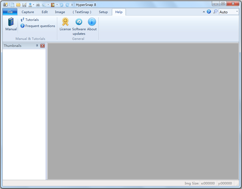Open the Customize Quick Access Toolbar arrow
The image size is (242, 189).
(x=72, y=5)
